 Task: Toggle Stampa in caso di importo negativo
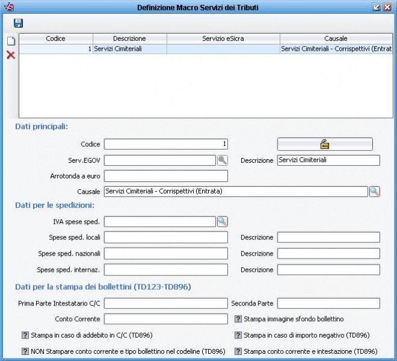point(238,335)
